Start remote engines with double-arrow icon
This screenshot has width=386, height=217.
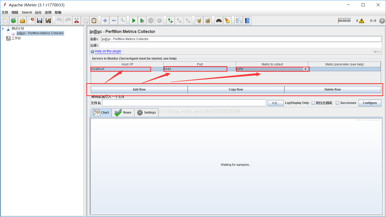tap(171, 21)
